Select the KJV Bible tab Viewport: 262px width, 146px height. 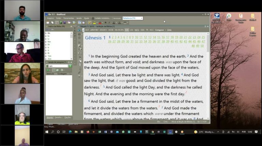click(127, 30)
